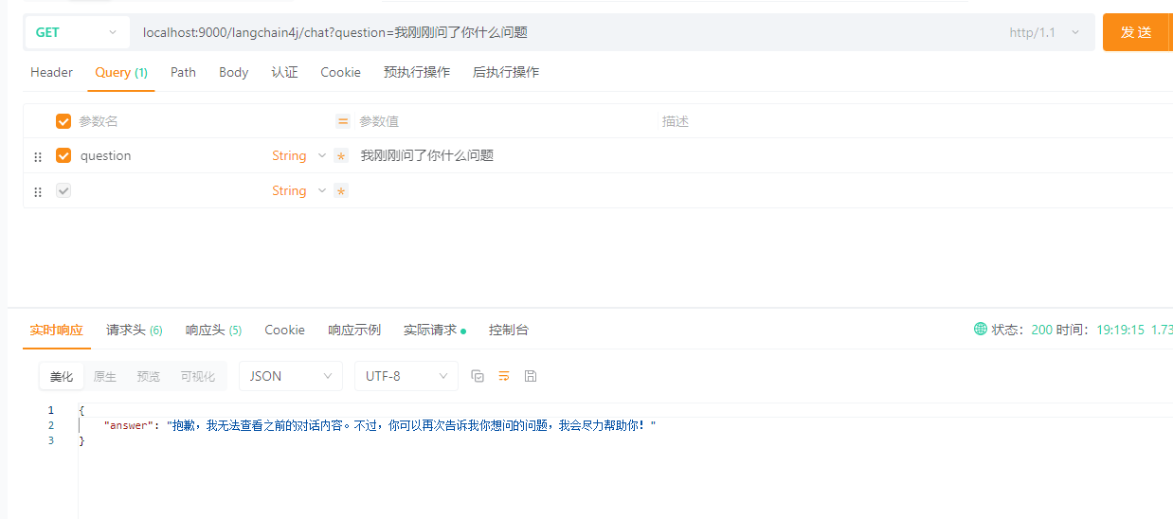
Task: Switch to 响应示例 tab
Action: [x=354, y=330]
